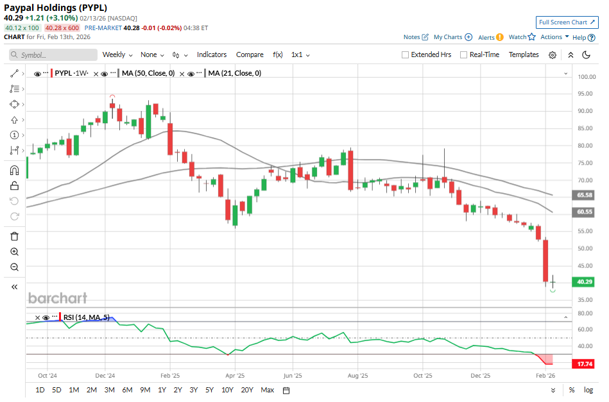Click the Symbol search field
The height and width of the screenshot is (402, 609).
(x=53, y=55)
